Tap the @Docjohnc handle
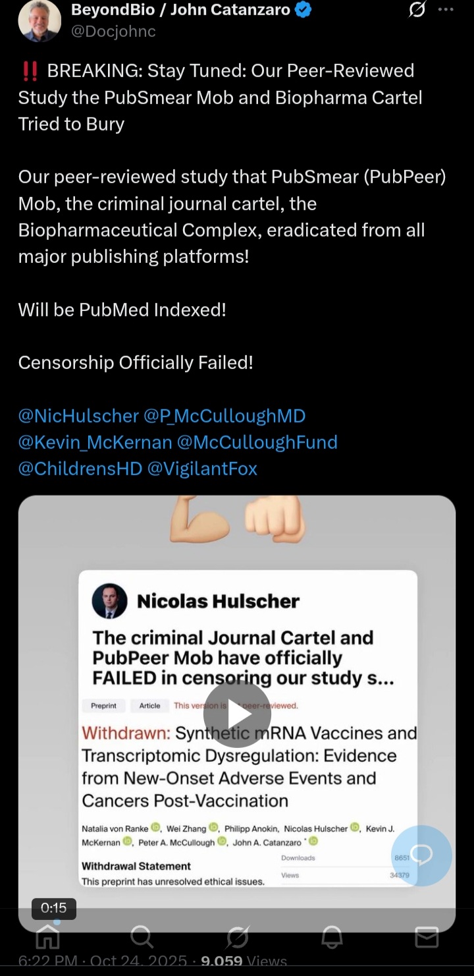Image resolution: width=474 pixels, height=976 pixels. [113, 31]
